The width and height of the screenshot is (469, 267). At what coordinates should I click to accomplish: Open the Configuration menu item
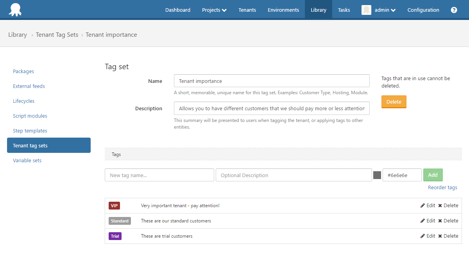pos(423,10)
